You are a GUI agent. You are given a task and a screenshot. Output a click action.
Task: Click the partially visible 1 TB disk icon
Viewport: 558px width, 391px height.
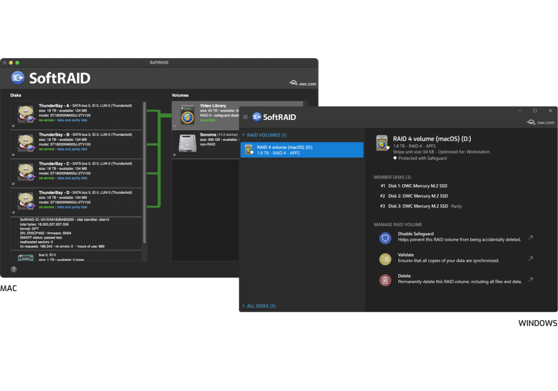pos(26,257)
